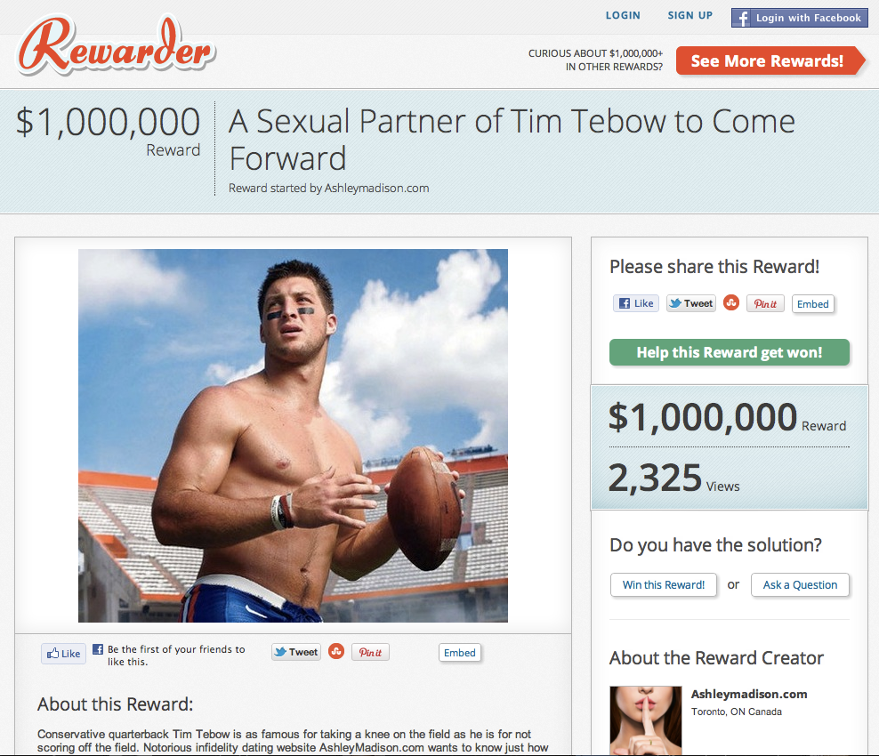Click the sidebar Embed button
The height and width of the screenshot is (756, 879).
pos(813,304)
